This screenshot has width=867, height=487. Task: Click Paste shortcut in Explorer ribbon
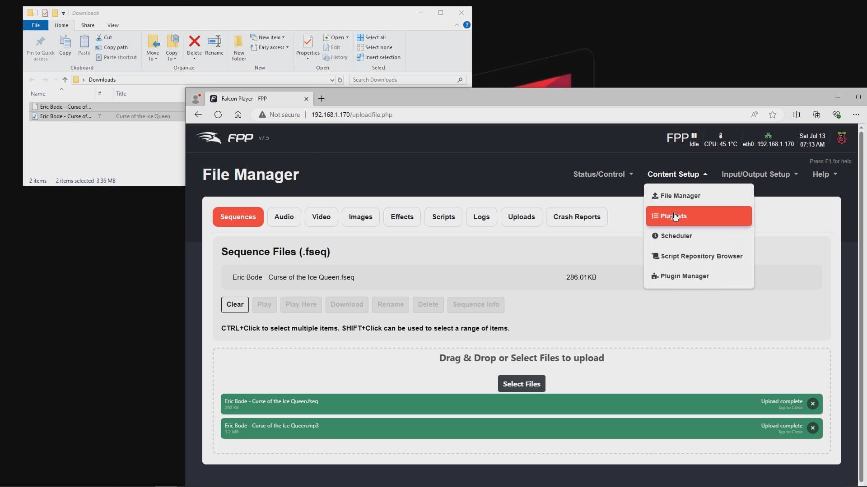click(116, 57)
